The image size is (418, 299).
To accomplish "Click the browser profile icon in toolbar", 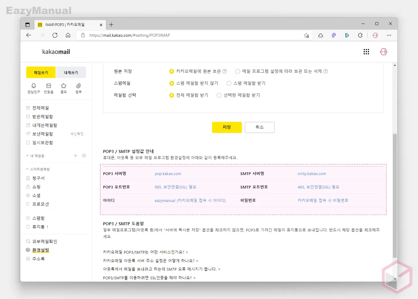I will pos(375,35).
